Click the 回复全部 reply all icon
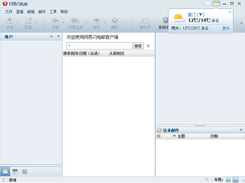Viewport: 245px width, 183px height. [x=75, y=20]
